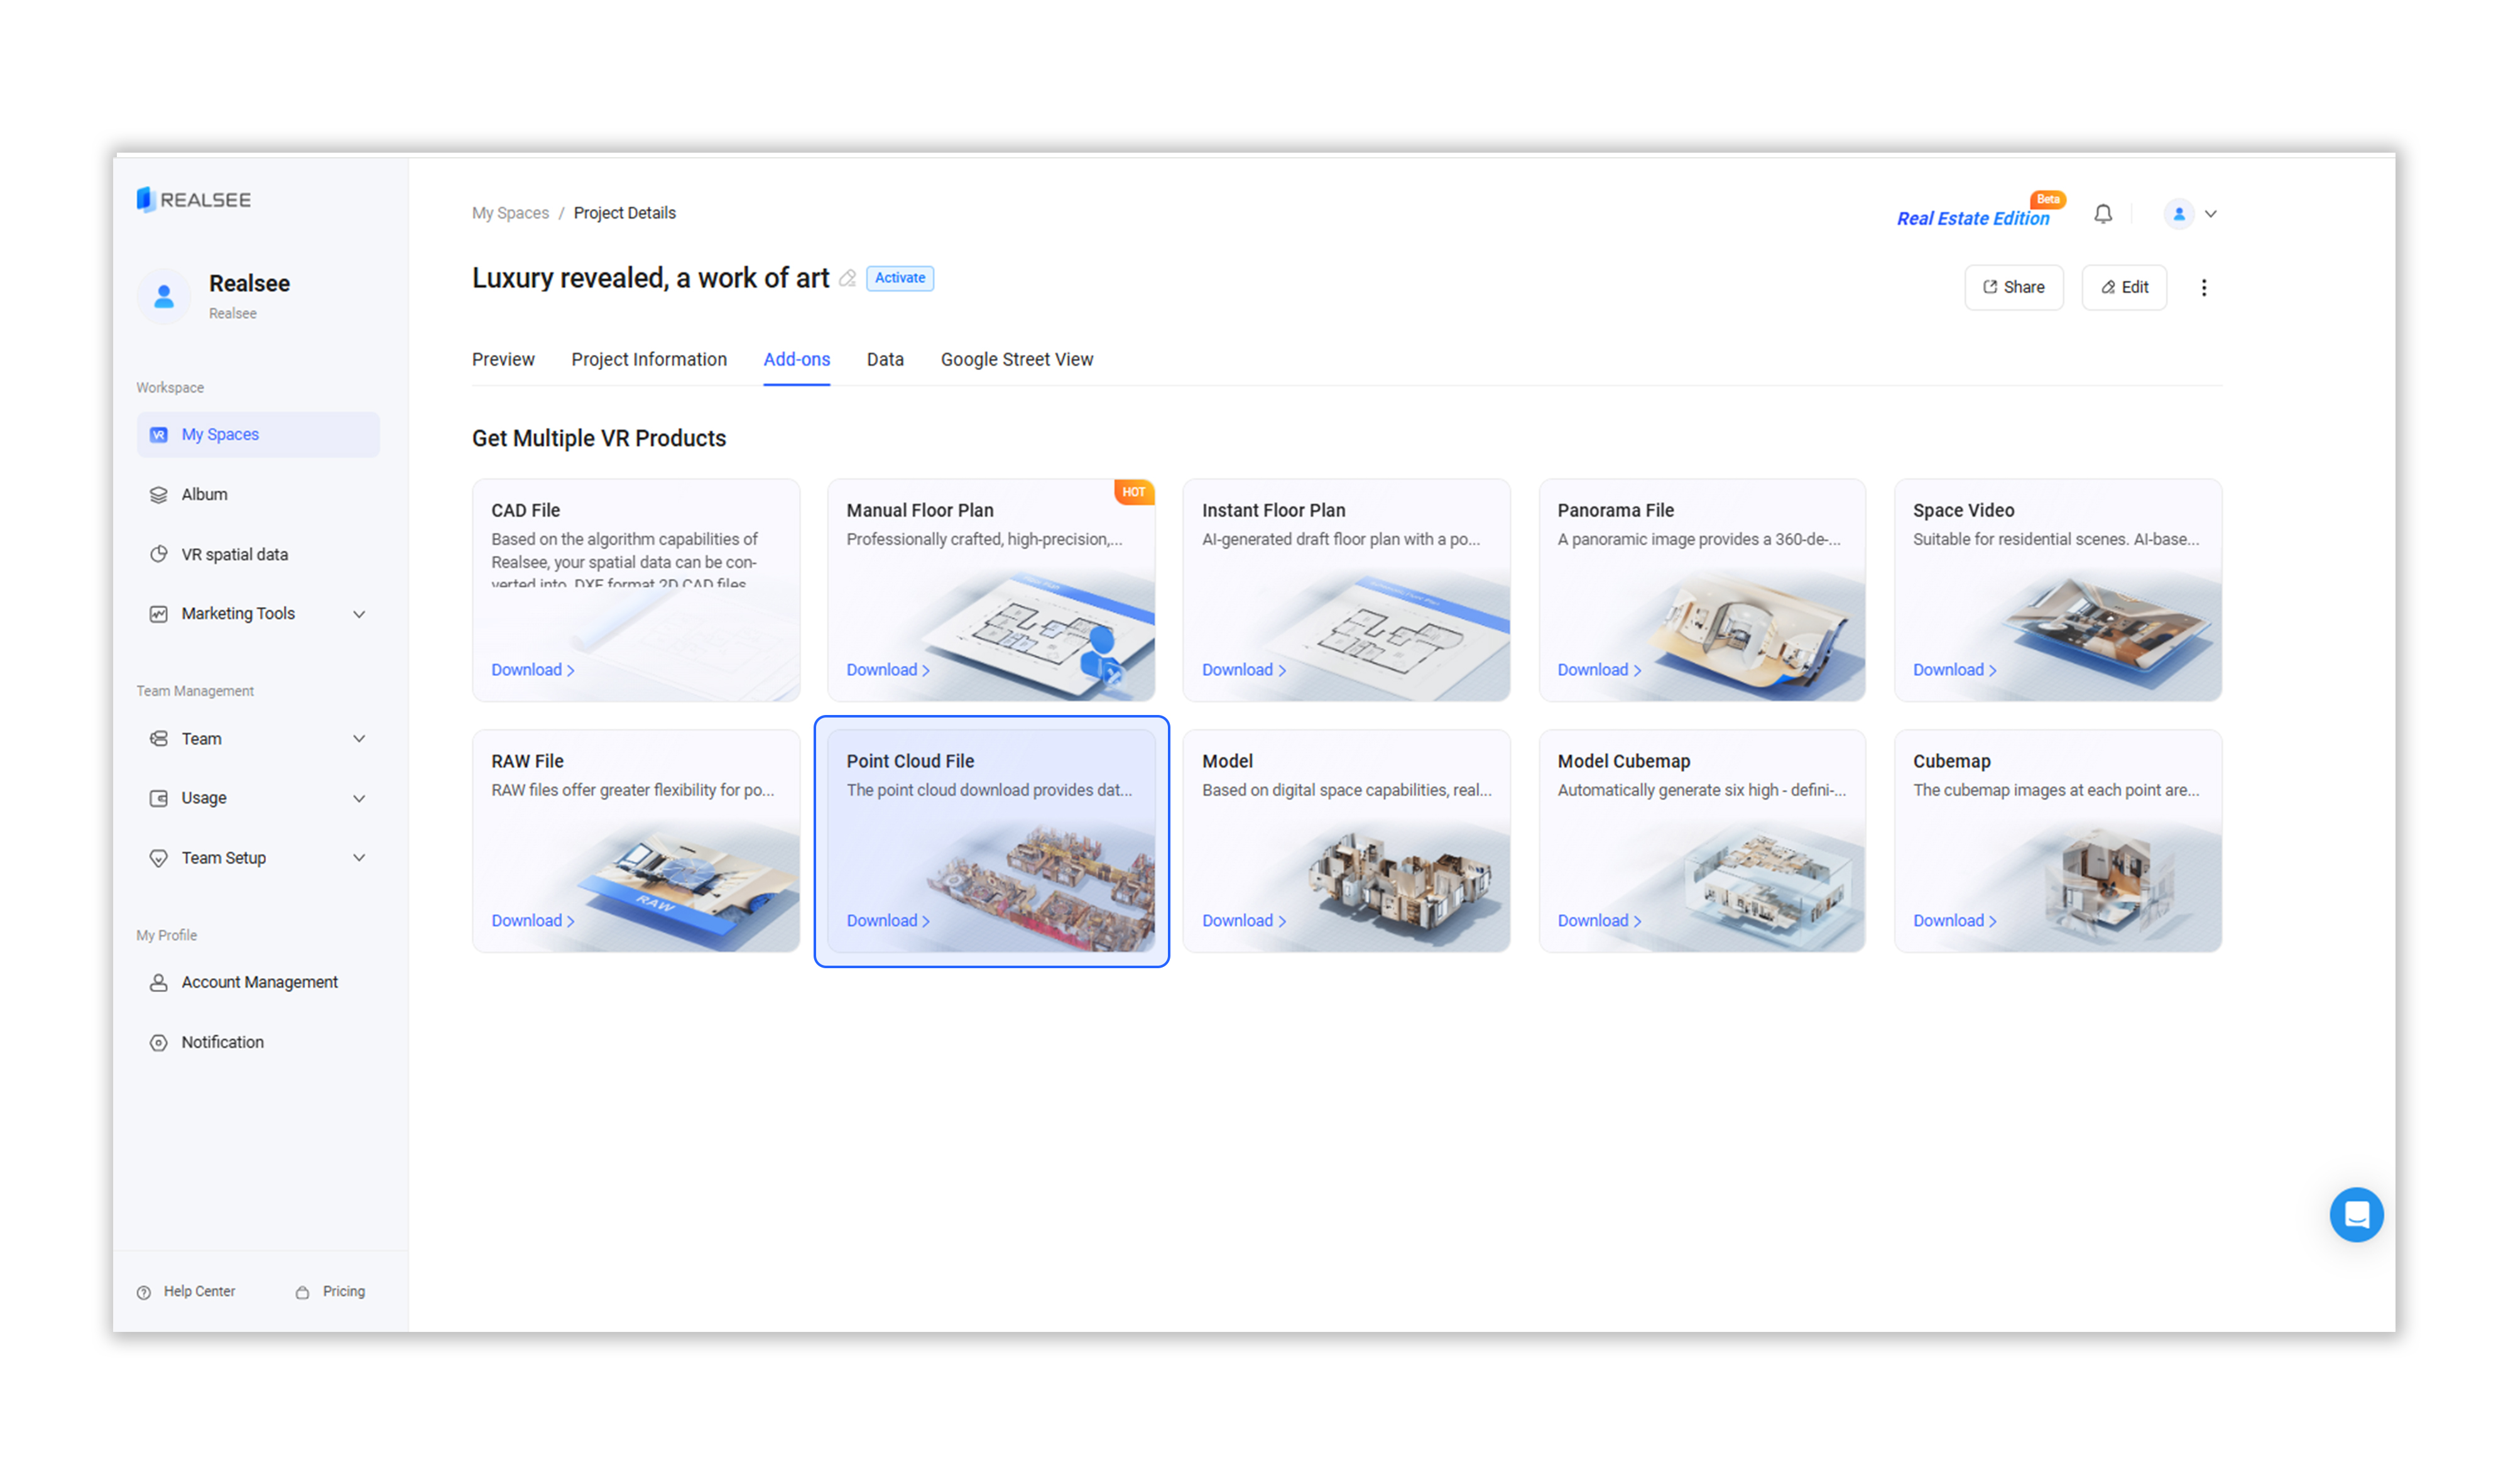
Task: Click the pencil icon beside project title
Action: (x=847, y=279)
